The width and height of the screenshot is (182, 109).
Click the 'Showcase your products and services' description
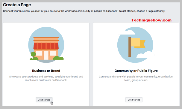pos(46,78)
